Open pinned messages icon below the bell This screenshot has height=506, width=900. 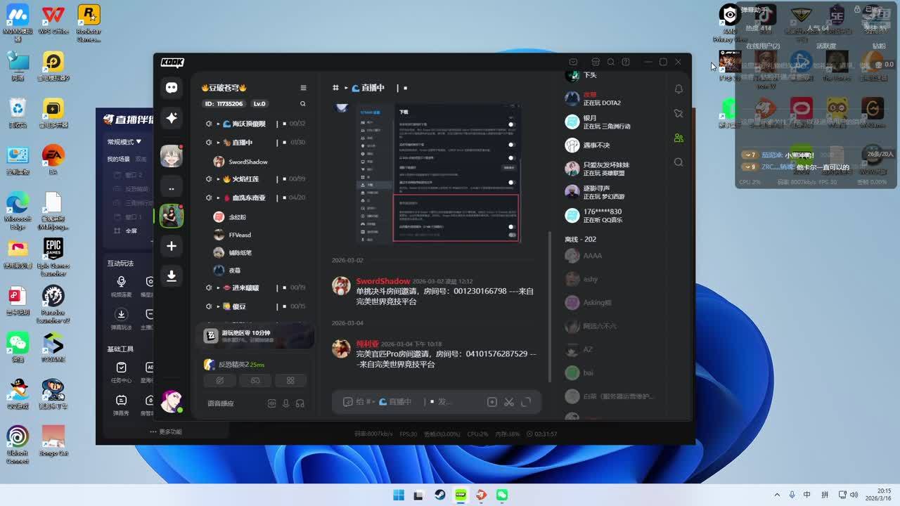coord(678,113)
